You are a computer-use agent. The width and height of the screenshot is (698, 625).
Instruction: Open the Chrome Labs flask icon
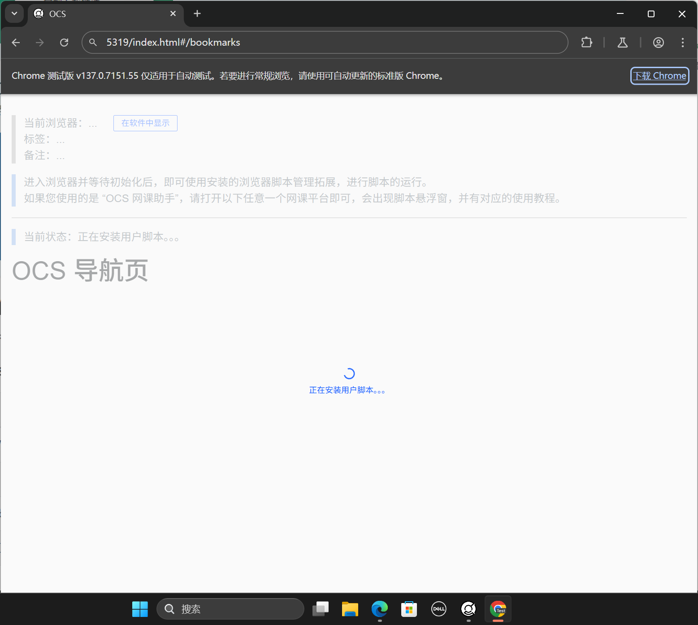coord(622,43)
